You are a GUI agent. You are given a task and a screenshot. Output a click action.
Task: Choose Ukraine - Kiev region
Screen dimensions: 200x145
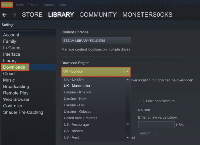pyautogui.click(x=94, y=99)
